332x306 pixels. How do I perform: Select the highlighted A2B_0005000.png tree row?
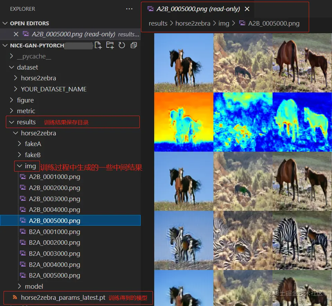tap(70, 220)
